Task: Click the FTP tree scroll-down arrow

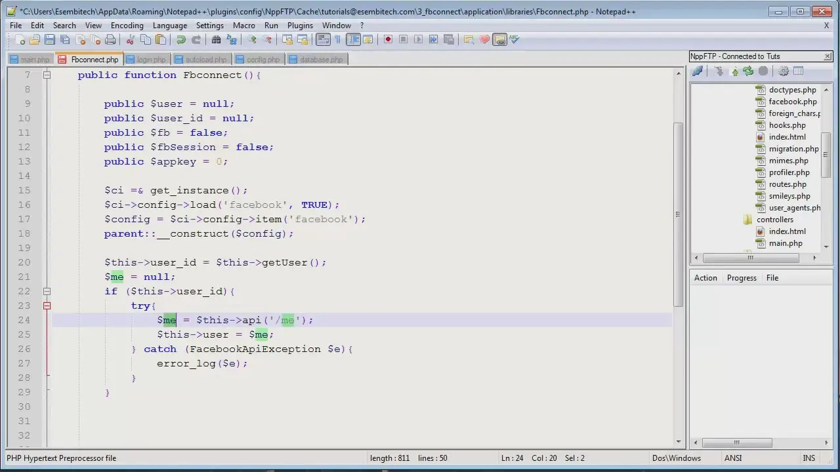Action: (x=826, y=246)
